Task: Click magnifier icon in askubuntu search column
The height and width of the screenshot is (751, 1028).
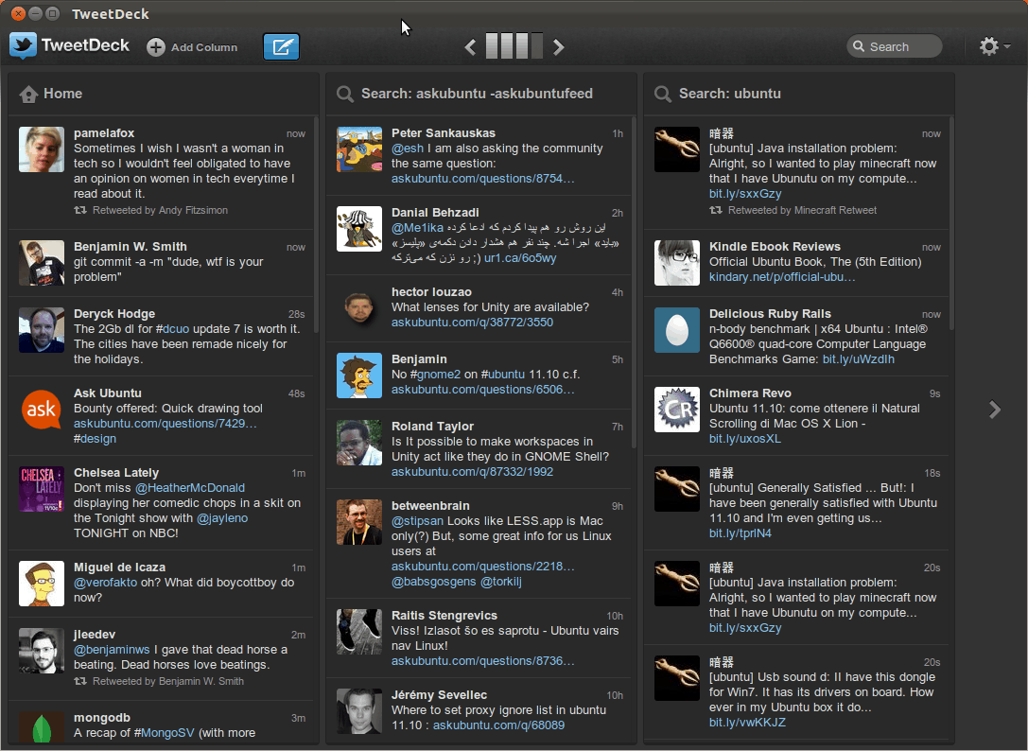Action: (345, 94)
